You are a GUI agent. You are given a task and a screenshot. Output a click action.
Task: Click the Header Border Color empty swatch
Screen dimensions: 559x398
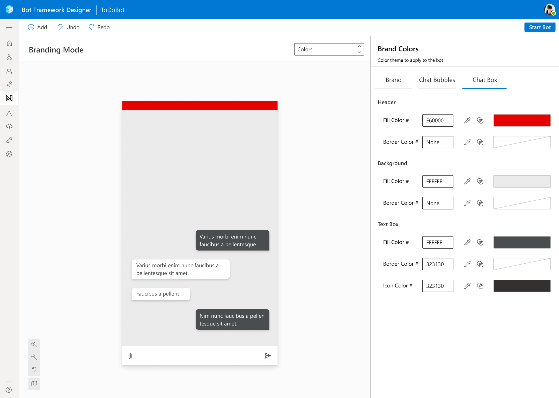coord(522,142)
